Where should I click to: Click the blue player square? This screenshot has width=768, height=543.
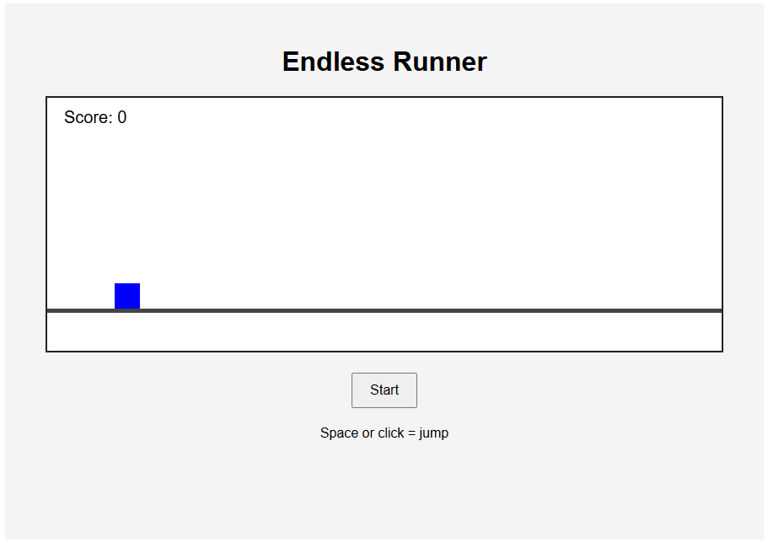[x=127, y=296]
